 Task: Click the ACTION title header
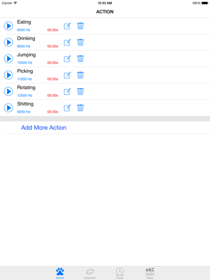105,12
